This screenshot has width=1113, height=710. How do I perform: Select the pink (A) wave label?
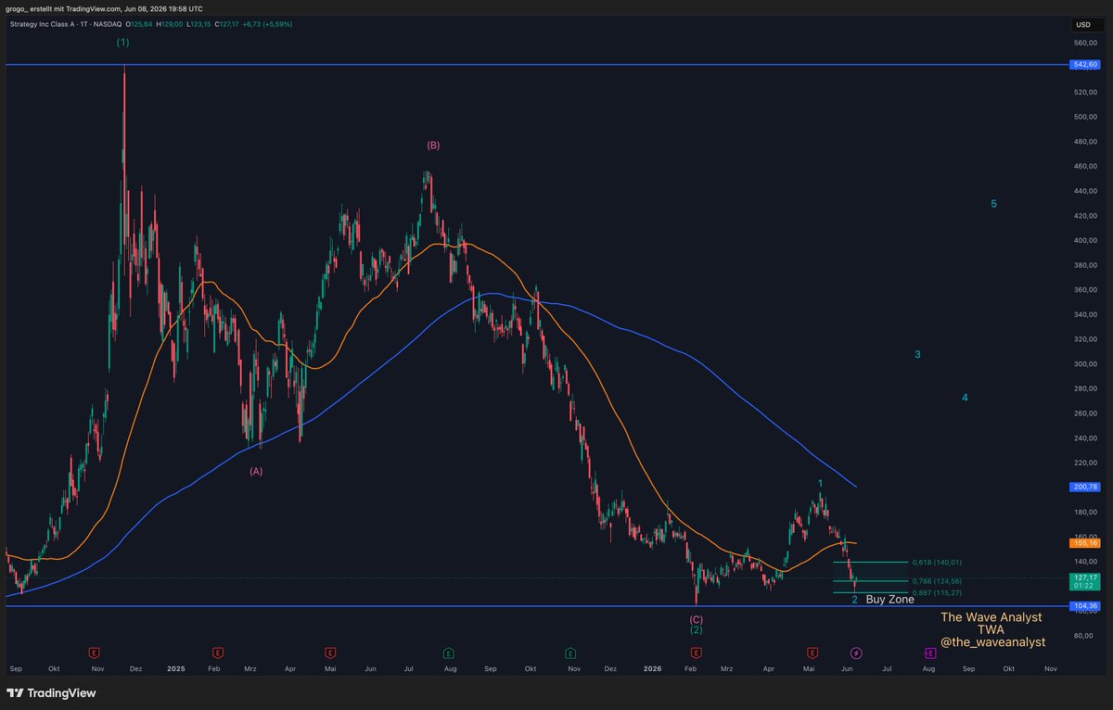coord(256,471)
